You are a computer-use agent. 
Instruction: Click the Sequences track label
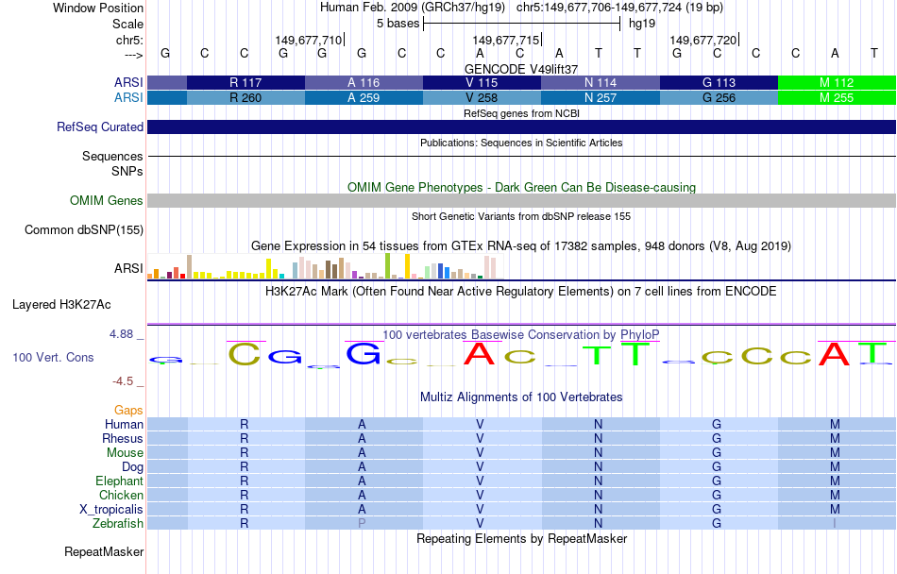[x=112, y=156]
